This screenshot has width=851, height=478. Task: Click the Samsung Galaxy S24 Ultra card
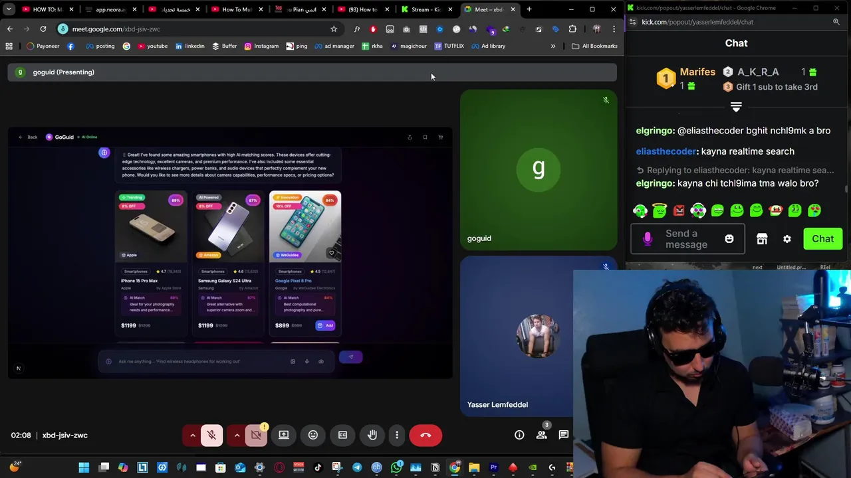(x=229, y=262)
